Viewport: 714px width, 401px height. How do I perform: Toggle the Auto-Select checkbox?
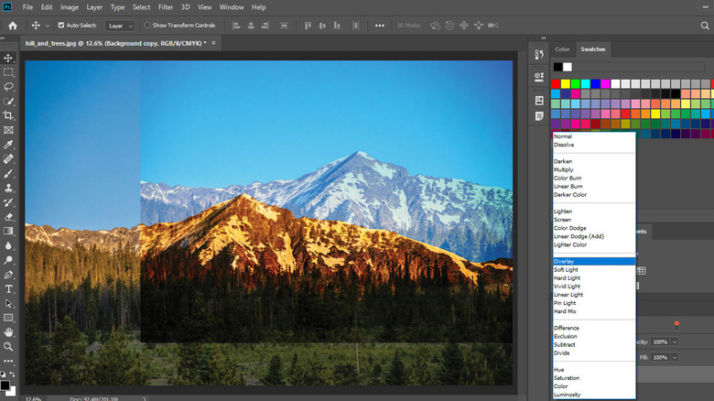[x=61, y=26]
